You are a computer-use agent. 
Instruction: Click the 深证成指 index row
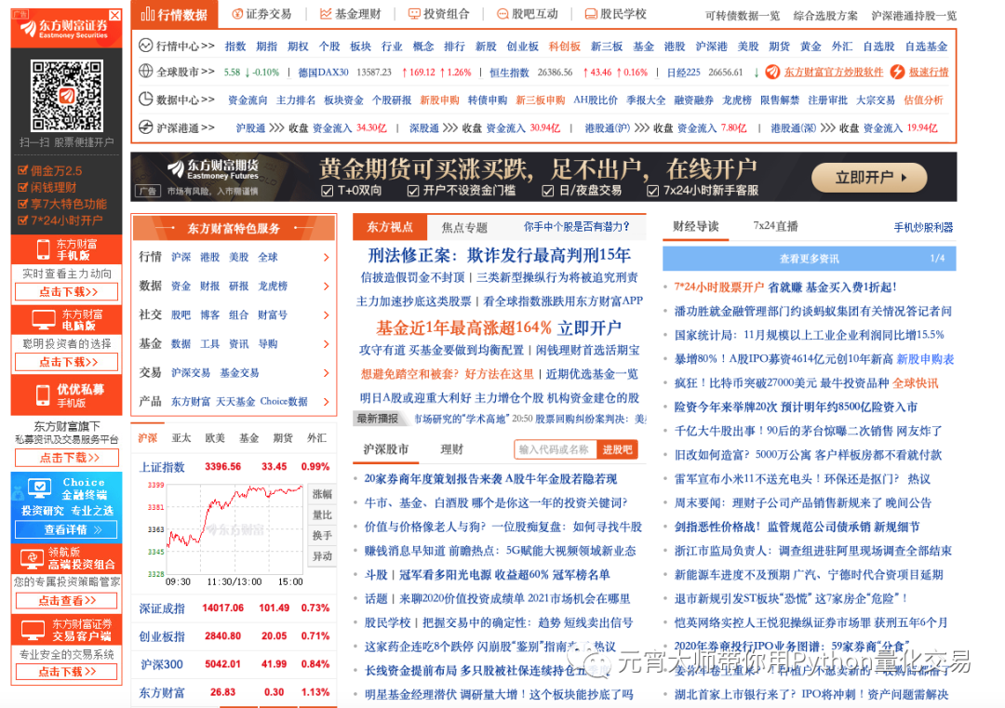click(234, 608)
